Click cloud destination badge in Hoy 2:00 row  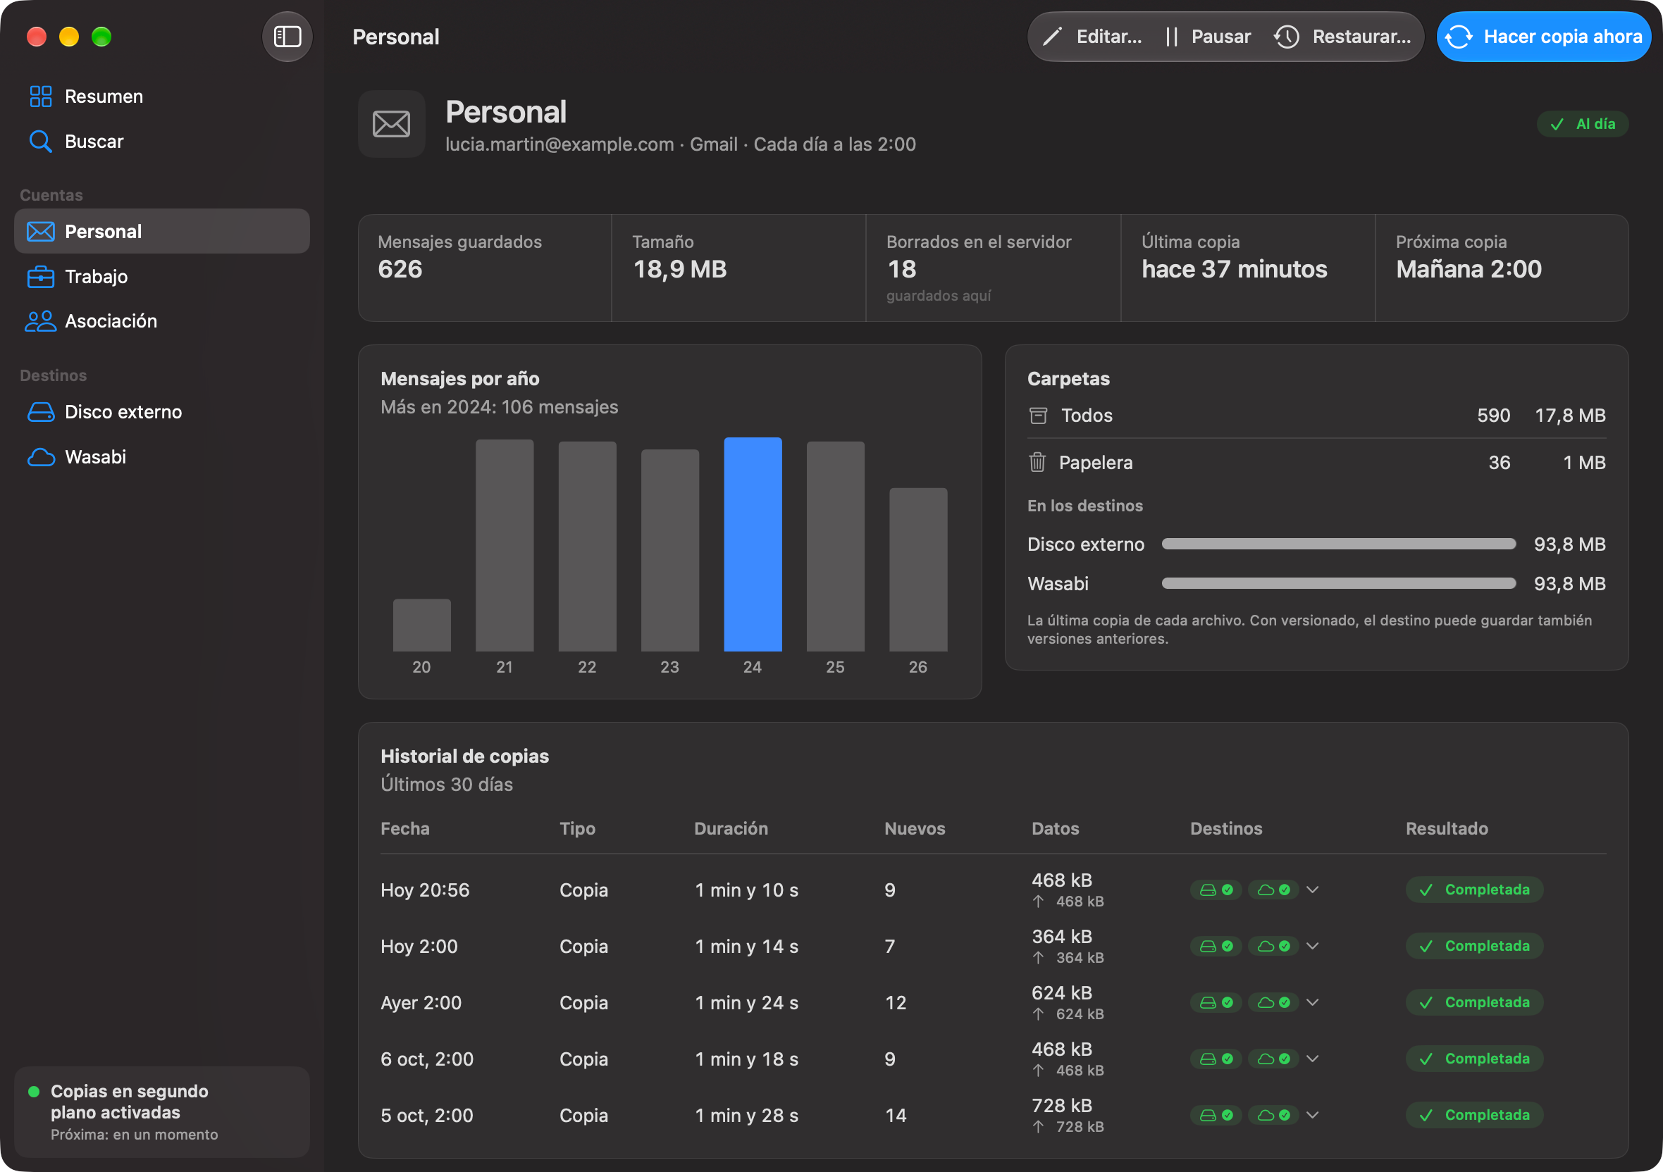click(1273, 946)
